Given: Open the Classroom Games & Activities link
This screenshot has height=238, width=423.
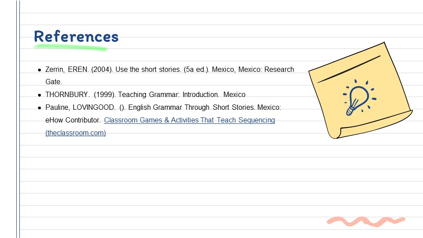Looking at the screenshot, I should (x=189, y=120).
